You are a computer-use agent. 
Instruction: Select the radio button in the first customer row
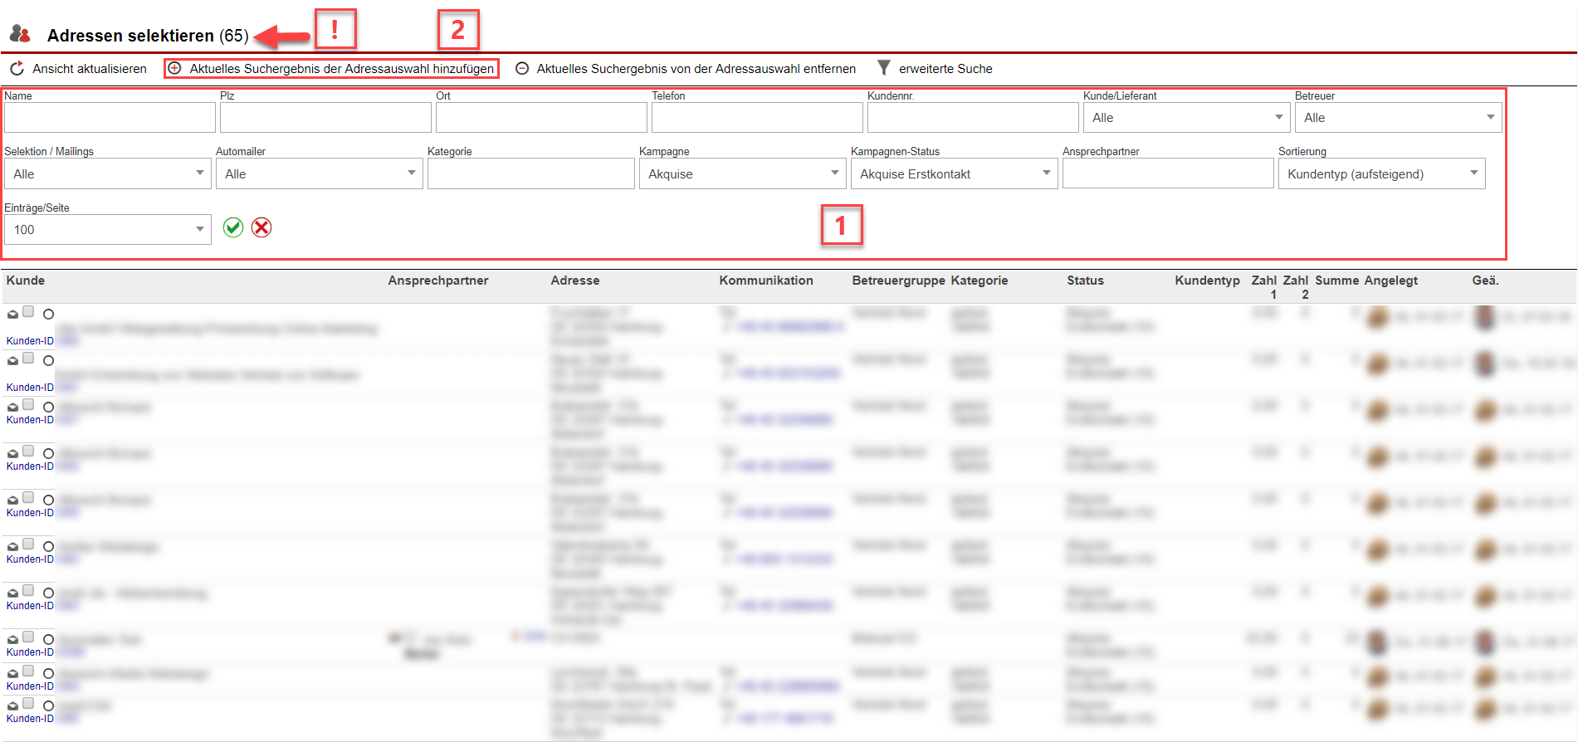pos(48,315)
